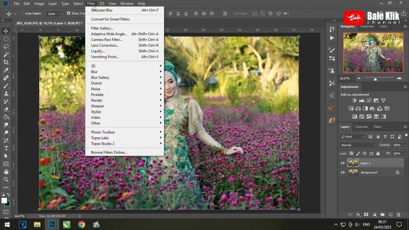This screenshot has width=409, height=230.
Task: Choose Liquify from the Filter menu
Action: pos(125,51)
